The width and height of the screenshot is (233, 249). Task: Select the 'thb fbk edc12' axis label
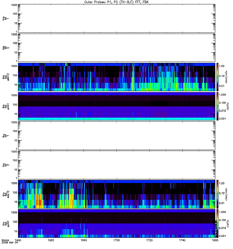pos(6,77)
